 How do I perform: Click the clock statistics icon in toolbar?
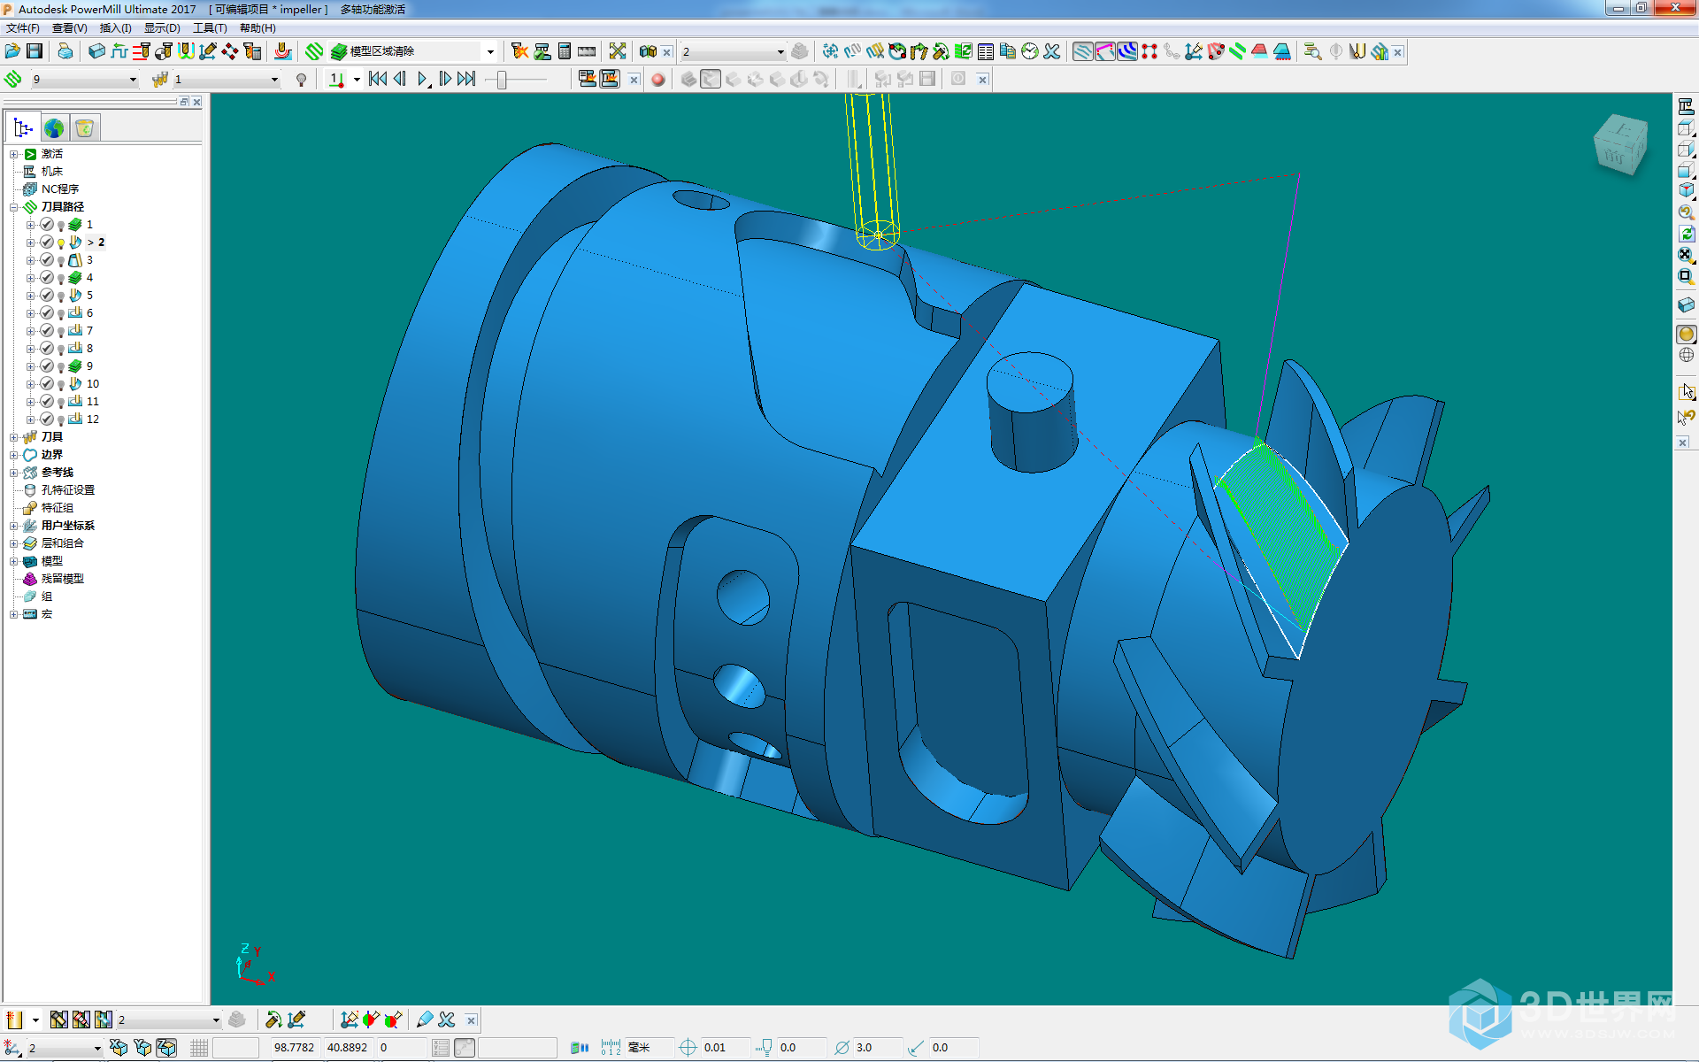(x=1029, y=51)
